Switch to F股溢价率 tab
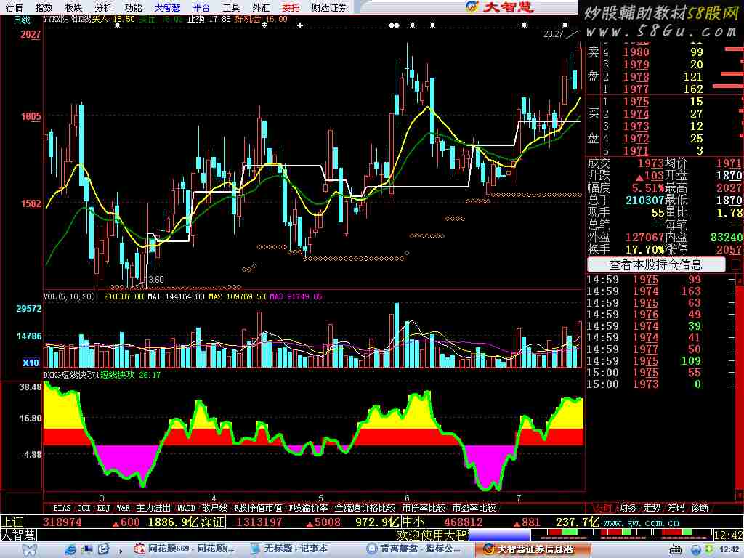Screen dimensions: 744x558 pyautogui.click(x=308, y=508)
